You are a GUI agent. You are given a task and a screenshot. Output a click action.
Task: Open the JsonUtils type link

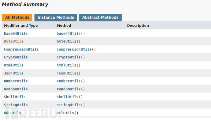(13, 73)
